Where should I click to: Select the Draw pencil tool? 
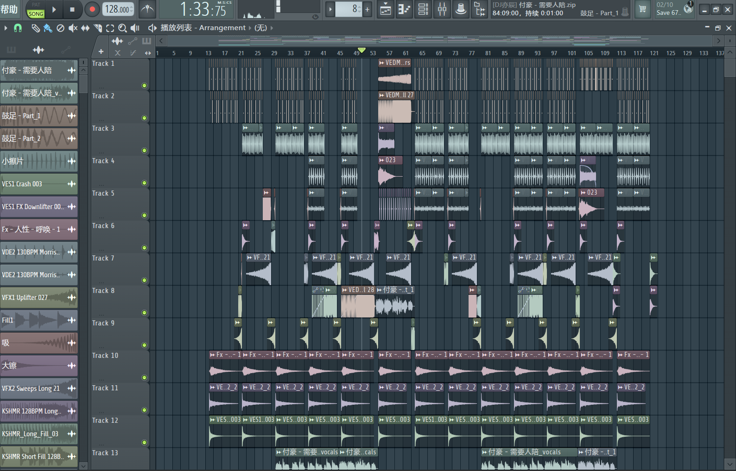(35, 28)
